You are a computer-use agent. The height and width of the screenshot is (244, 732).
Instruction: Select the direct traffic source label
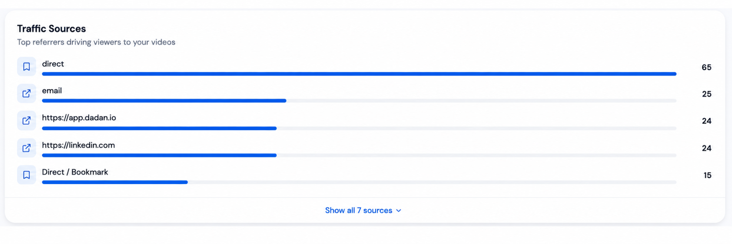point(53,64)
